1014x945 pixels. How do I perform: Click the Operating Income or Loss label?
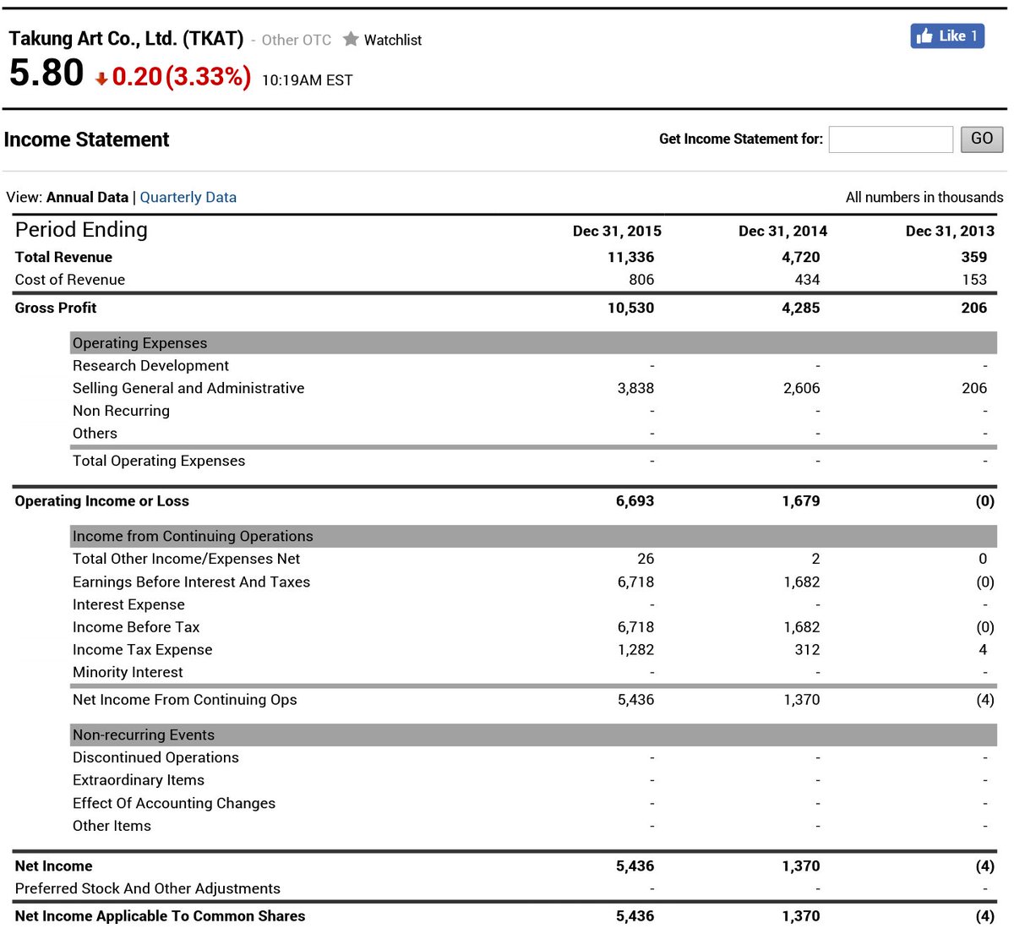102,501
